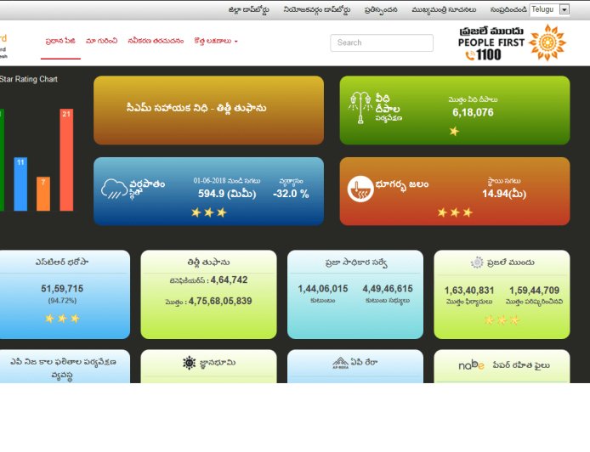Click the sun icon on green tile
The width and height of the screenshot is (590, 452).
coord(189,363)
